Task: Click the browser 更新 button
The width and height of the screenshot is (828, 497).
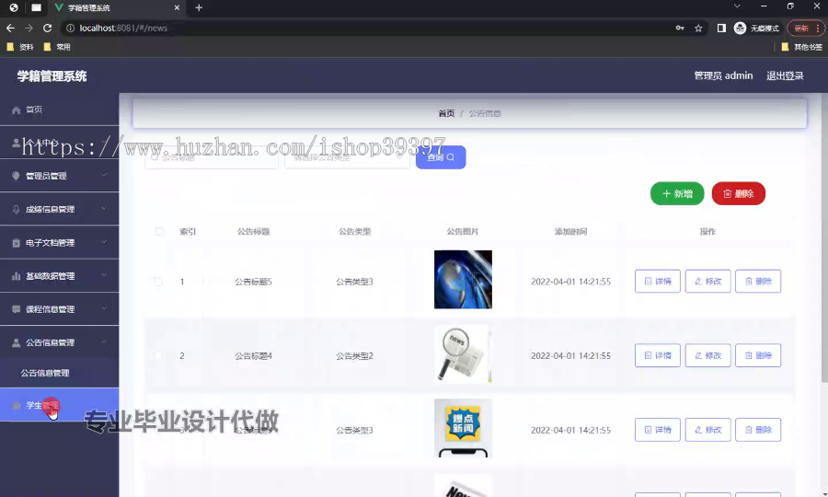Action: [x=806, y=28]
